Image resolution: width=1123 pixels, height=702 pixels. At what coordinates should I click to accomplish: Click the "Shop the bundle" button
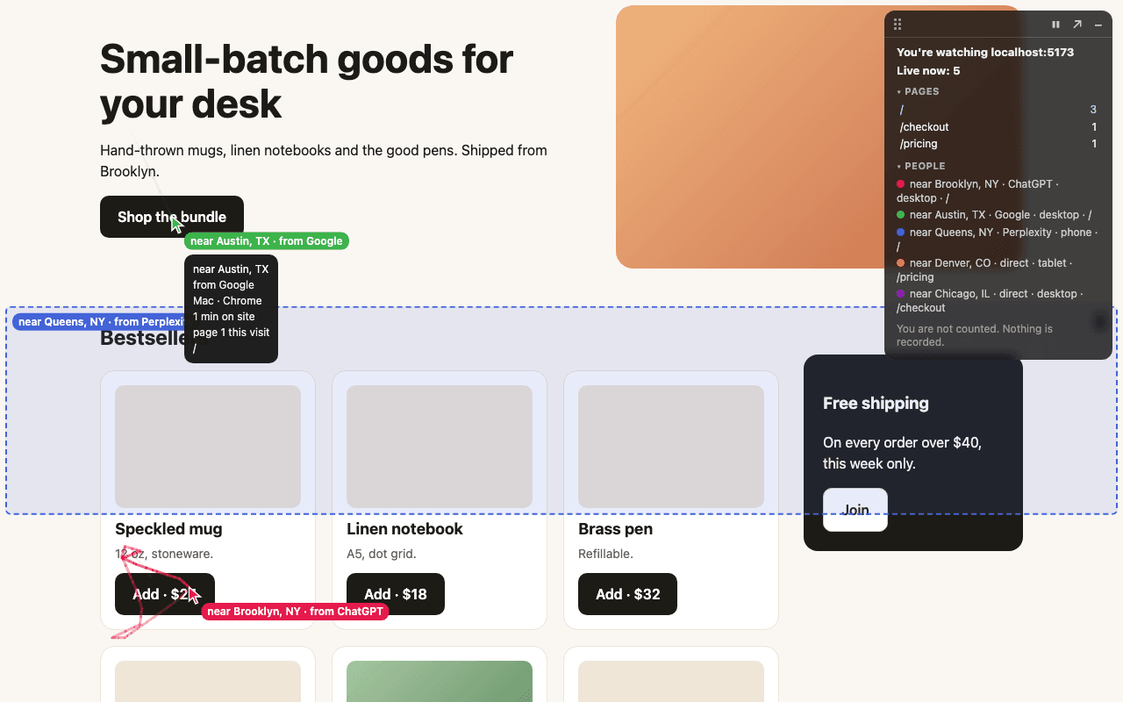coord(172,217)
